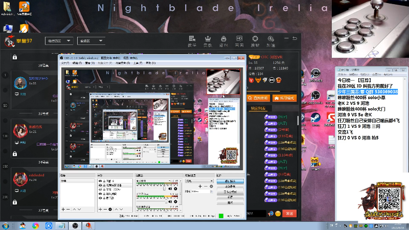Open the first server region dropdown
The width and height of the screenshot is (409, 230).
pos(59,41)
